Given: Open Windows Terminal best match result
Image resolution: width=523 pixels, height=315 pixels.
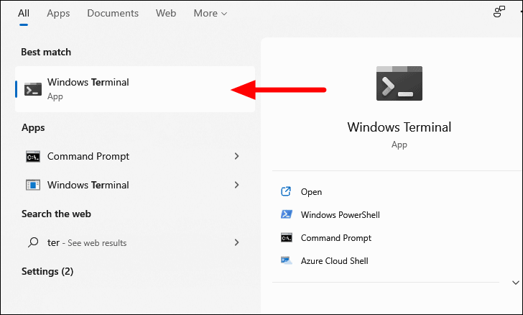Looking at the screenshot, I should click(x=135, y=89).
